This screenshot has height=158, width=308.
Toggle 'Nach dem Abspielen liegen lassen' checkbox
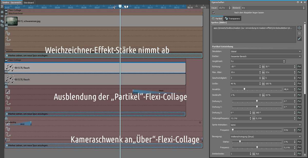coord(213,13)
